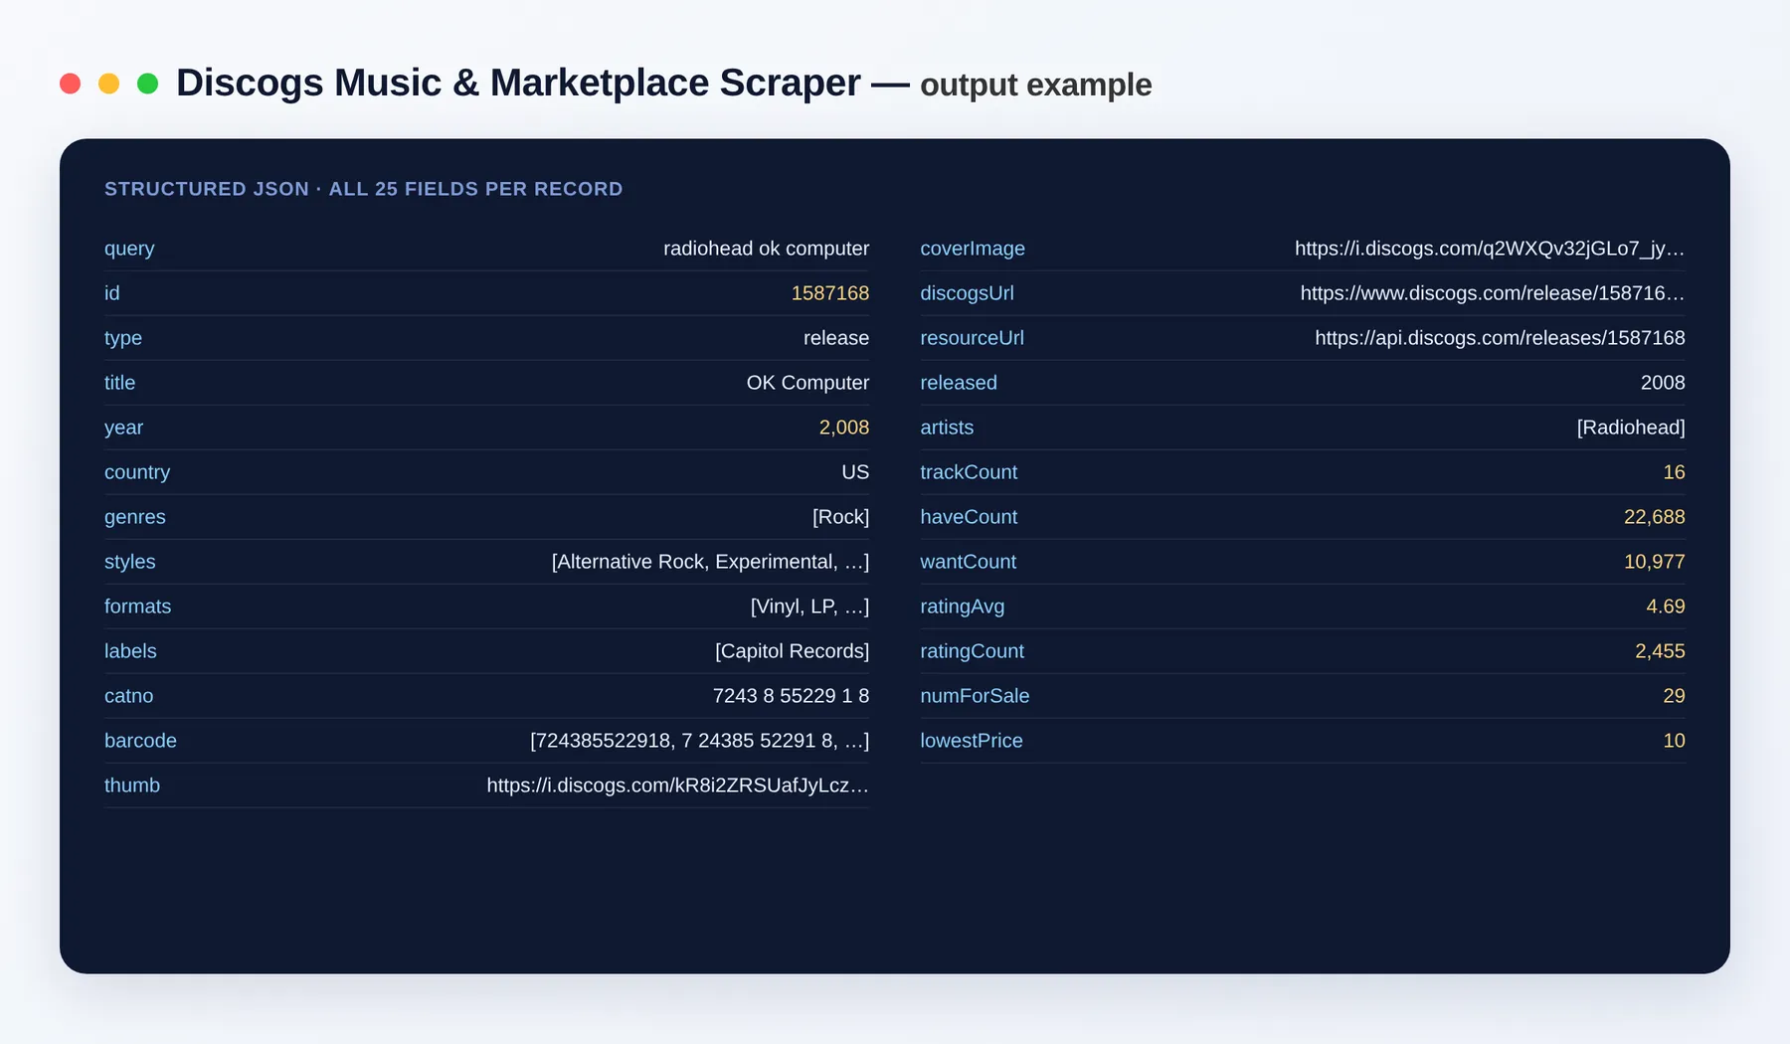This screenshot has width=1790, height=1044.
Task: Select the wantCount value 10,977
Action: (x=1654, y=562)
